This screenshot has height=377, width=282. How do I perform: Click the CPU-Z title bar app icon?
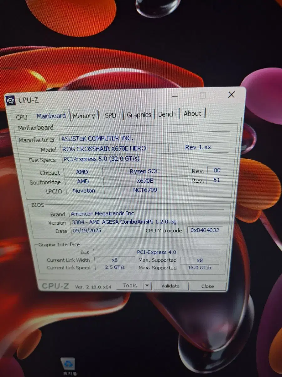point(11,100)
